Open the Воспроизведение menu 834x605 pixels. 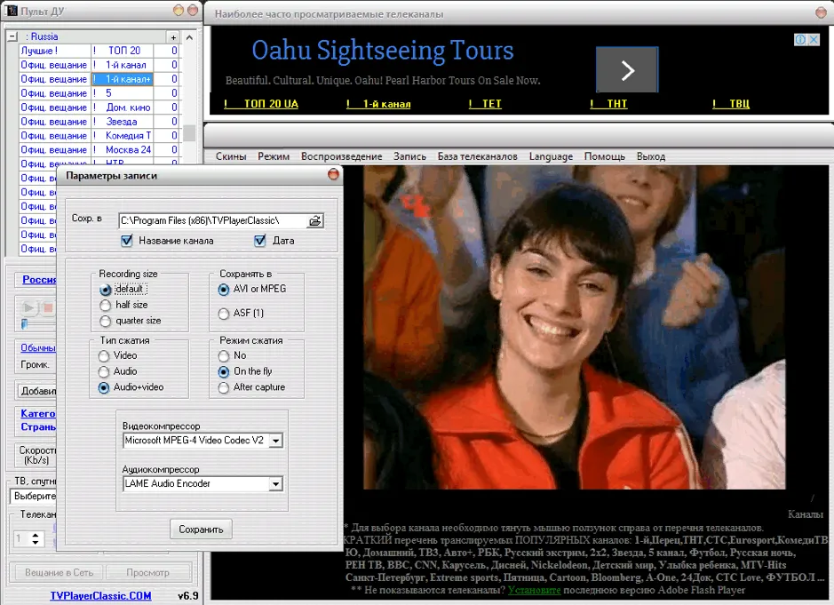(341, 156)
